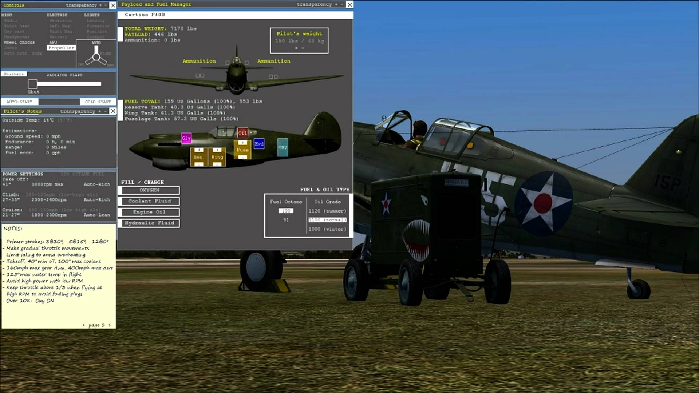Toggle APU in ELECTRIC list
699x393 pixels.
point(53,42)
